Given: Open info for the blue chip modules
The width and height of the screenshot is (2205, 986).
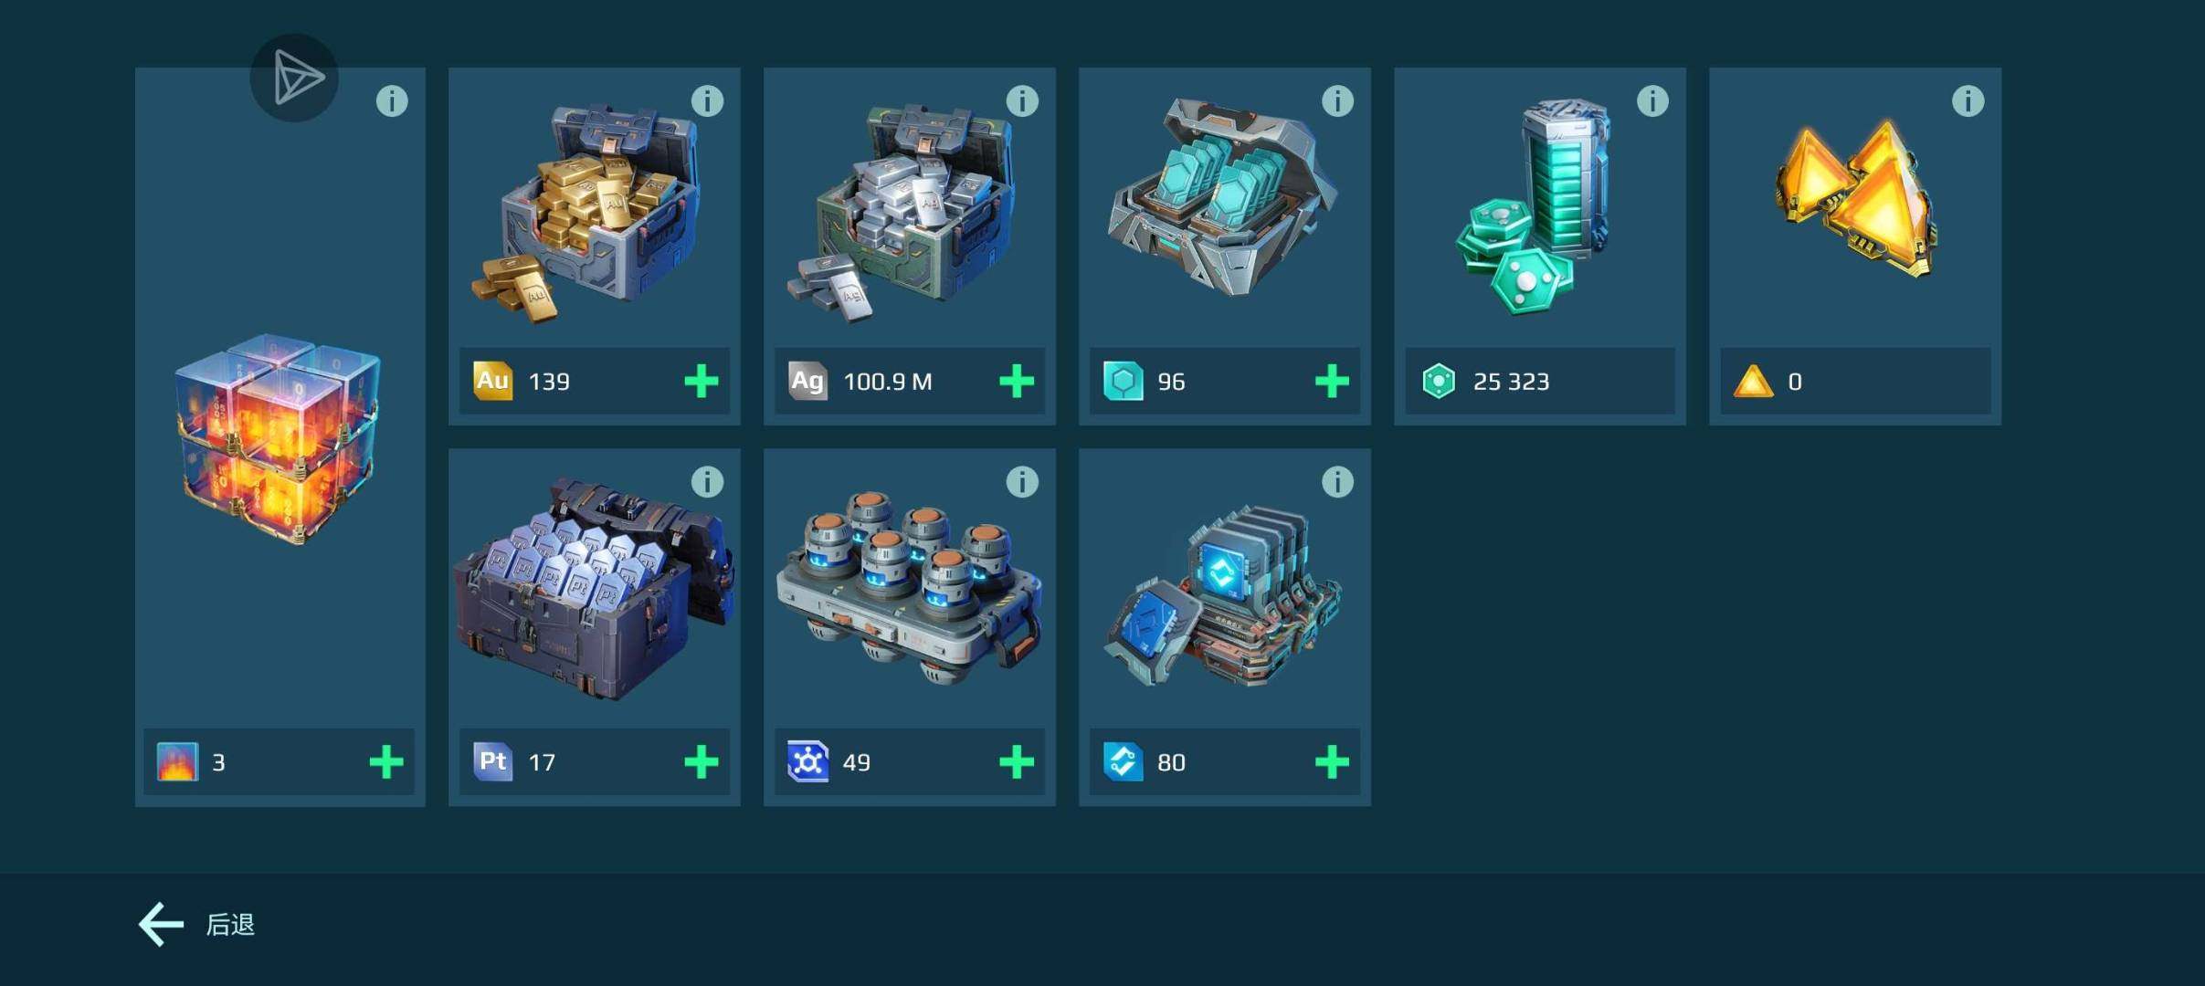Looking at the screenshot, I should click(x=1337, y=481).
